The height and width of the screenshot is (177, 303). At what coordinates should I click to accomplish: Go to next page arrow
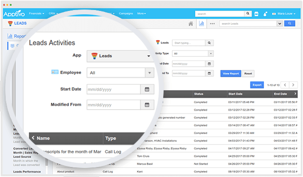(x=293, y=85)
